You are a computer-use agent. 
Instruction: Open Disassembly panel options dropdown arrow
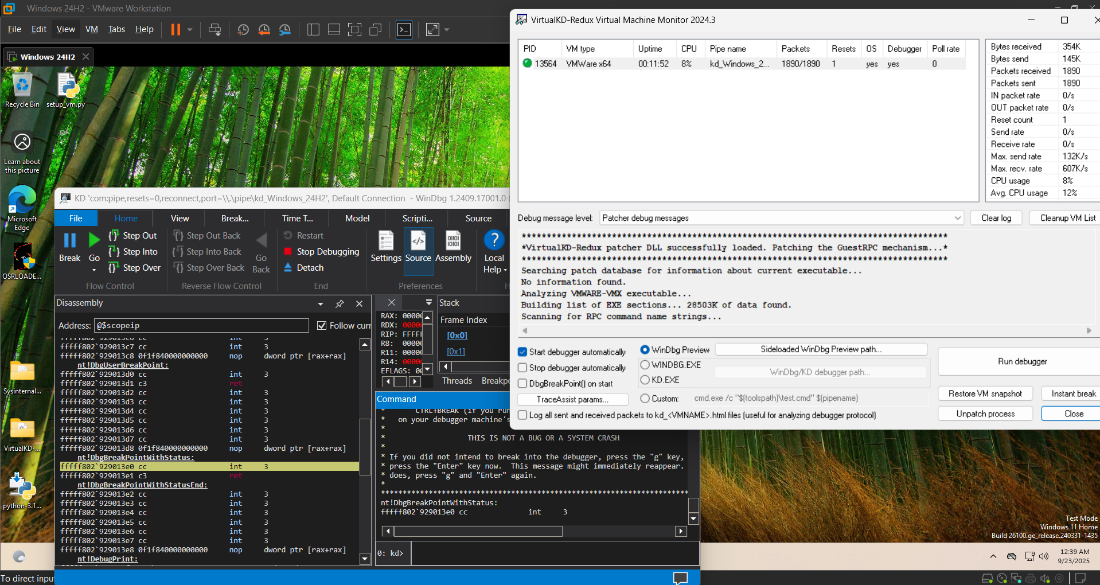coord(320,303)
